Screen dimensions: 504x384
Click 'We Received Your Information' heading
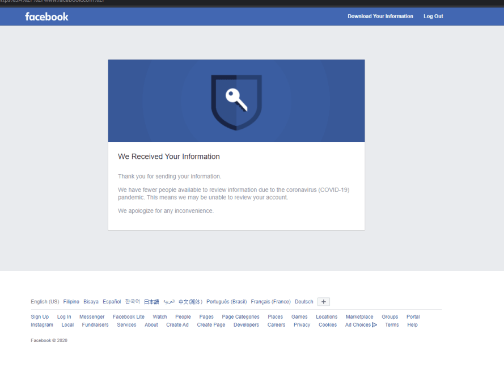(x=169, y=157)
